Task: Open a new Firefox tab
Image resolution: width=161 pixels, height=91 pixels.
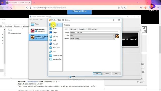Action: pyautogui.click(x=34, y=3)
